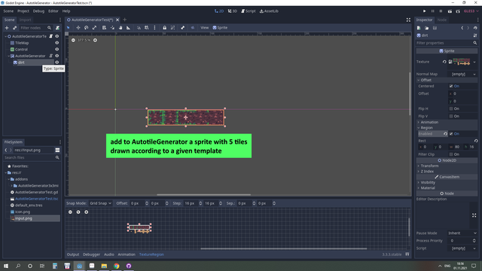Expand the Visibility section
This screenshot has width=482, height=271.
click(428, 182)
